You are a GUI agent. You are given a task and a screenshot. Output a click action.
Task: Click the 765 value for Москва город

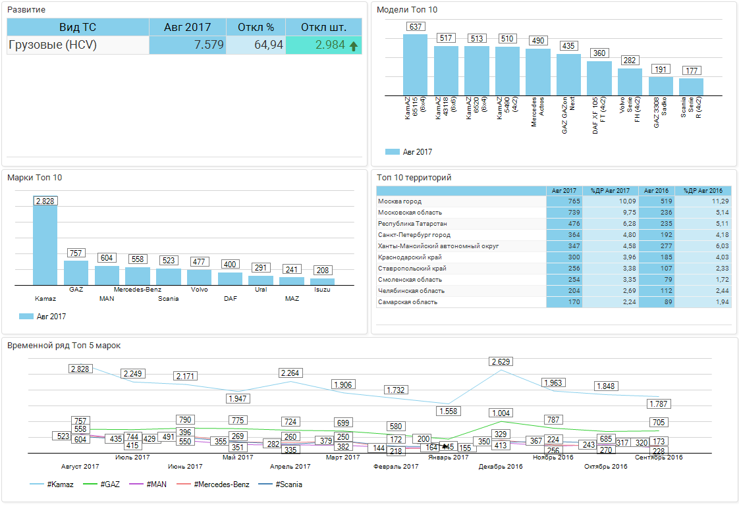(x=564, y=201)
